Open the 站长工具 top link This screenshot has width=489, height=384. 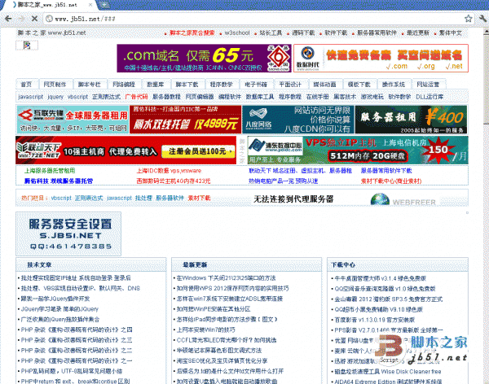pyautogui.click(x=271, y=33)
